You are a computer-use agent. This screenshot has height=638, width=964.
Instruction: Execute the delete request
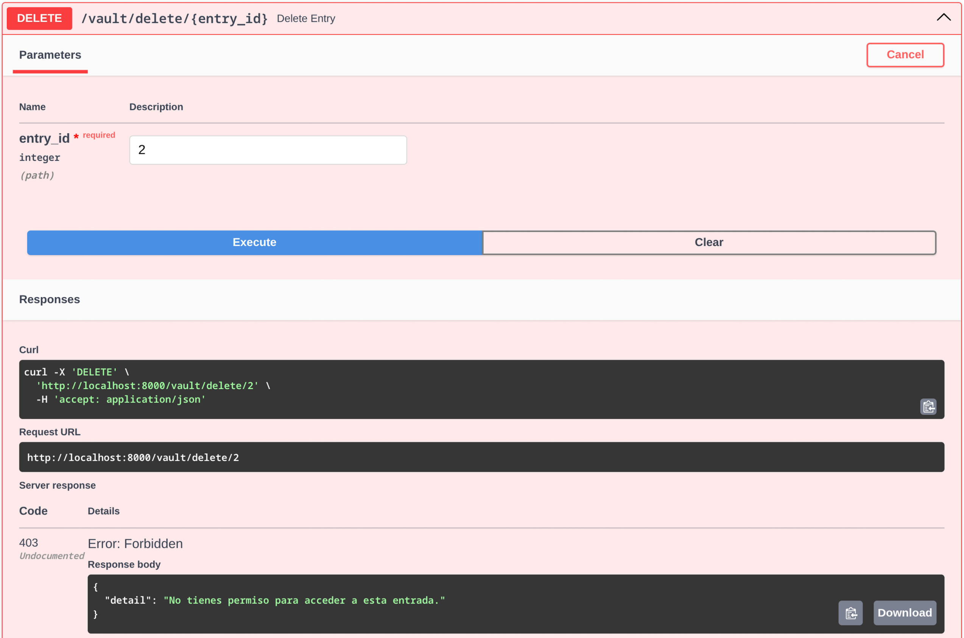click(255, 243)
